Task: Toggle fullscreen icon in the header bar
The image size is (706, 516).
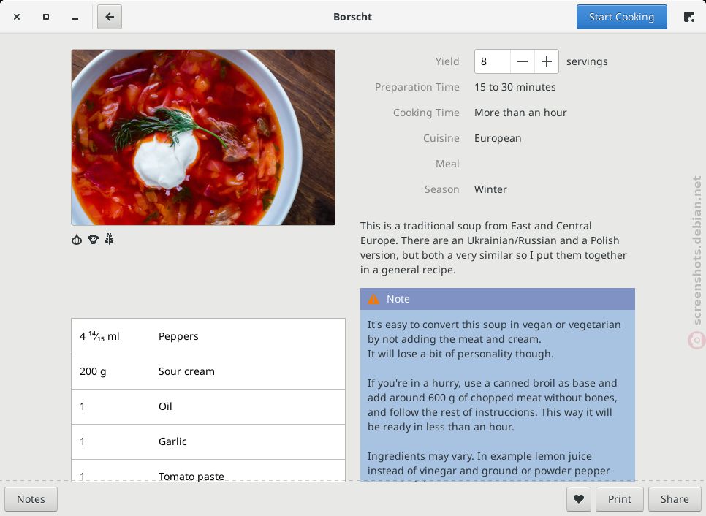Action: pyautogui.click(x=689, y=17)
